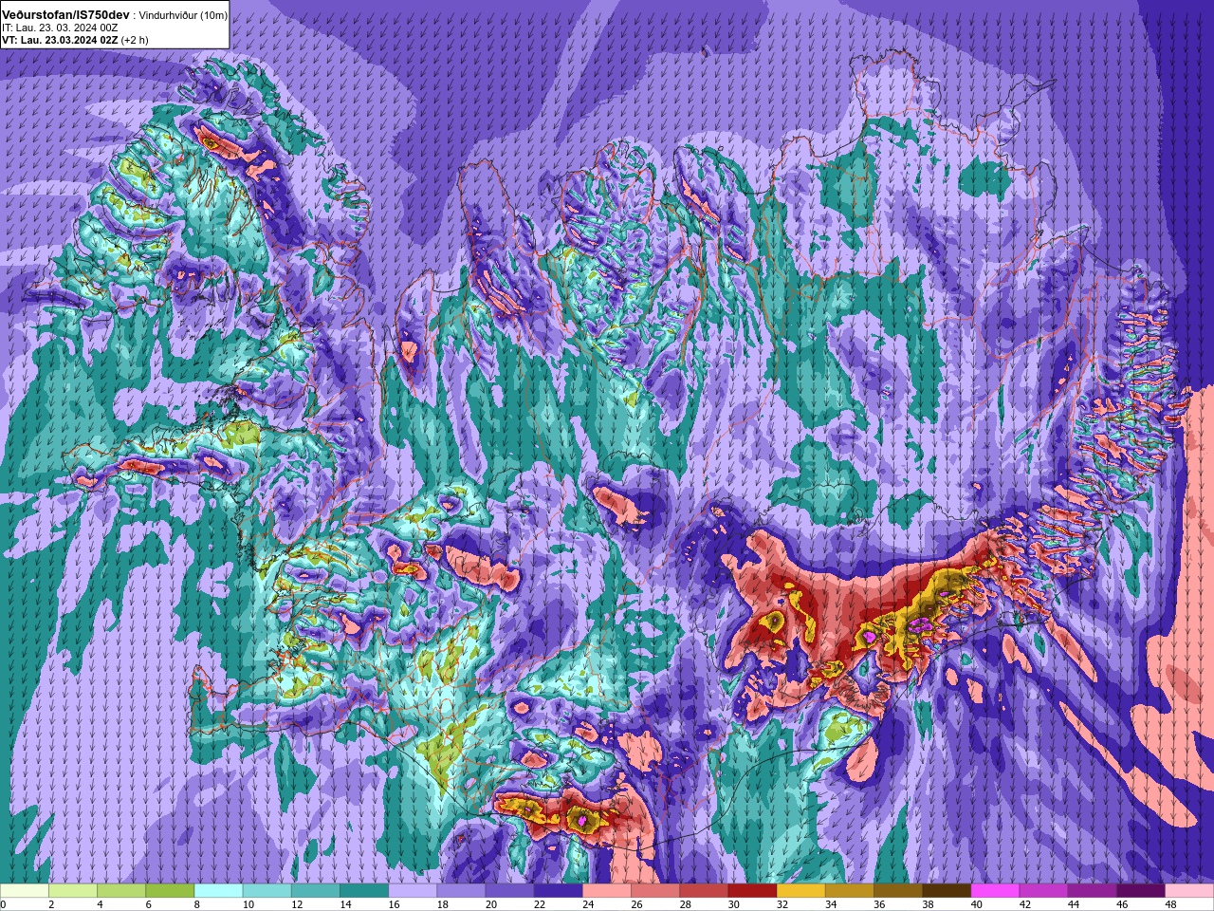Click the legend value 4

[100, 904]
